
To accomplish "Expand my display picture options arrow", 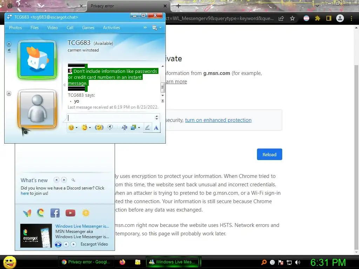I will (9, 93).
